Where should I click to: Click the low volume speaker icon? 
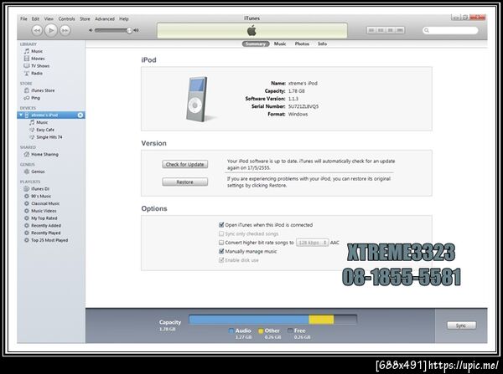click(x=91, y=30)
